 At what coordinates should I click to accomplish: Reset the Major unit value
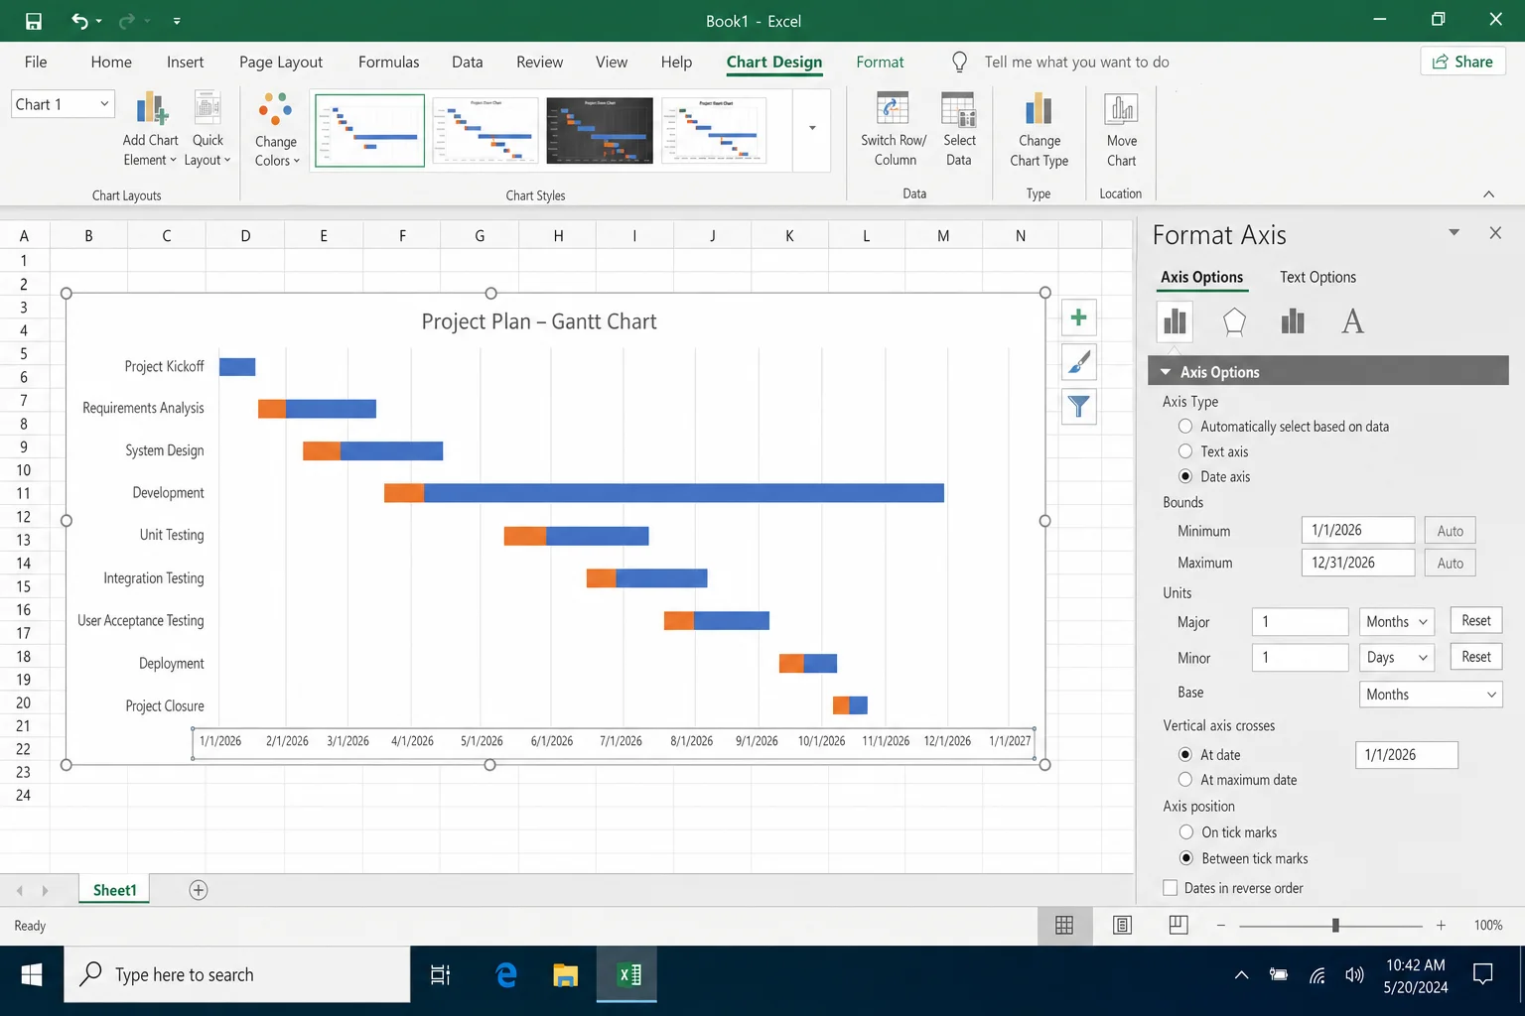[x=1475, y=620]
